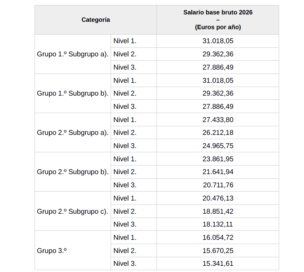This screenshot has width=304, height=272.
Task: Click the salary value 23.861,95
Action: pyautogui.click(x=218, y=159)
